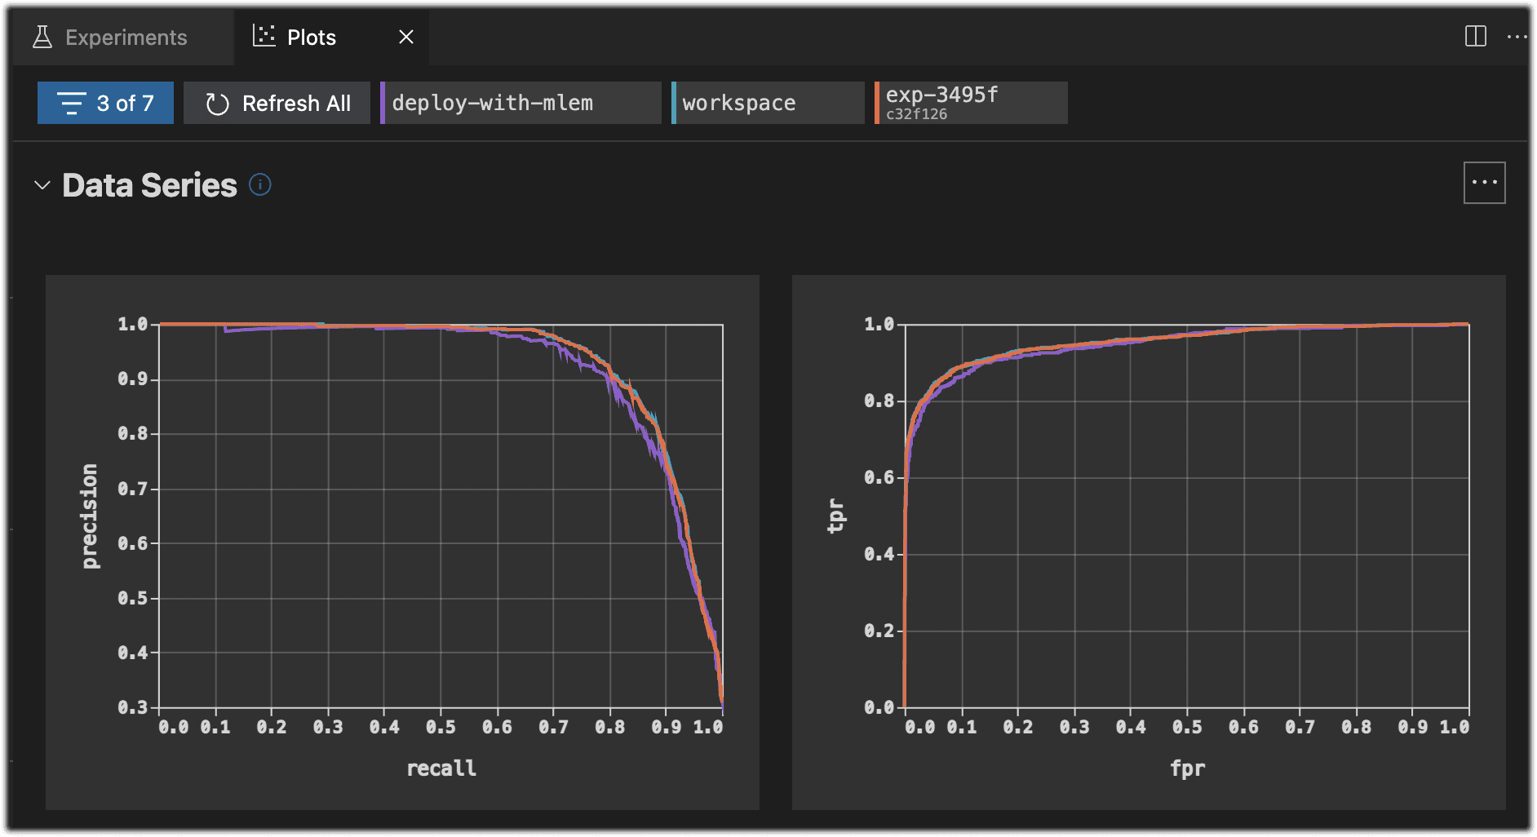Collapse the Data Series section
The image size is (1537, 837).
click(42, 185)
